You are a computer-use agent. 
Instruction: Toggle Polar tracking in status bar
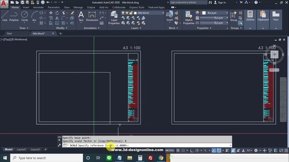(197, 150)
